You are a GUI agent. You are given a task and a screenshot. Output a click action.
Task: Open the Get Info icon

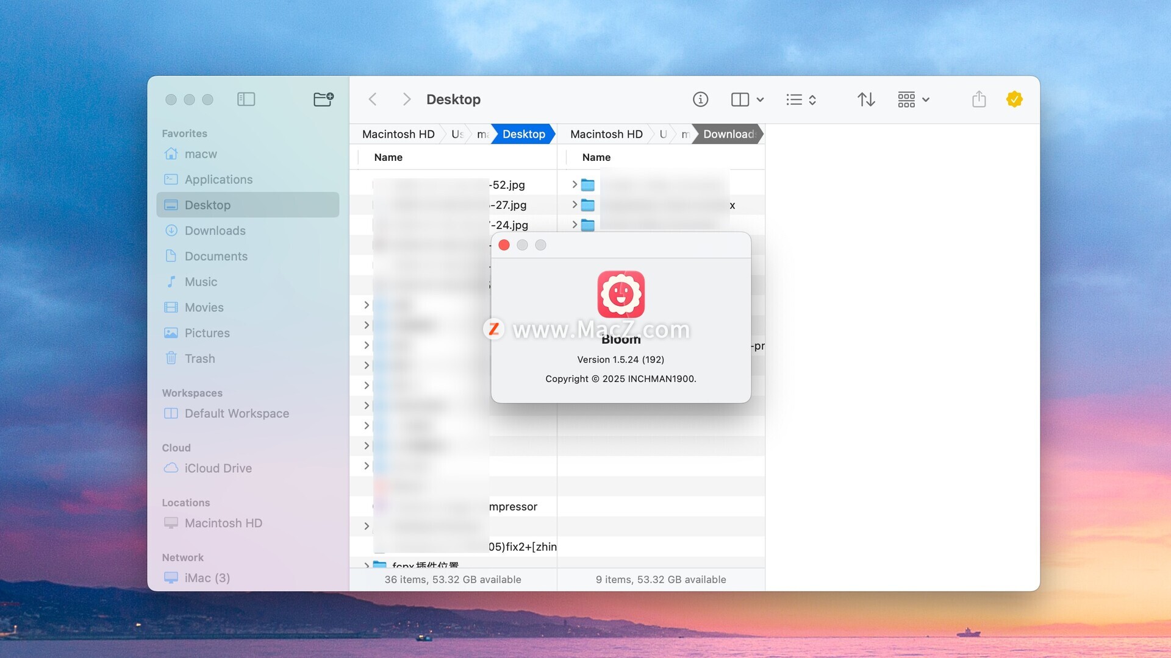pyautogui.click(x=700, y=99)
